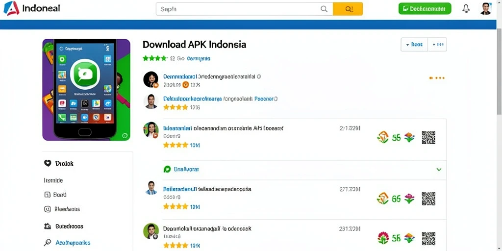The image size is (502, 251).
Task: Open the Indoneal logo home link
Action: coord(32,8)
